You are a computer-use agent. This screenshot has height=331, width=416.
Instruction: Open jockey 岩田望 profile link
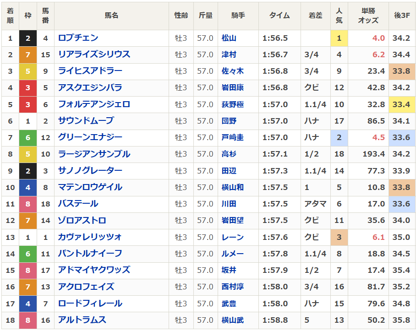(x=233, y=220)
